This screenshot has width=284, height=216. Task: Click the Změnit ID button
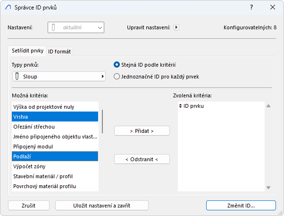pos(241,206)
